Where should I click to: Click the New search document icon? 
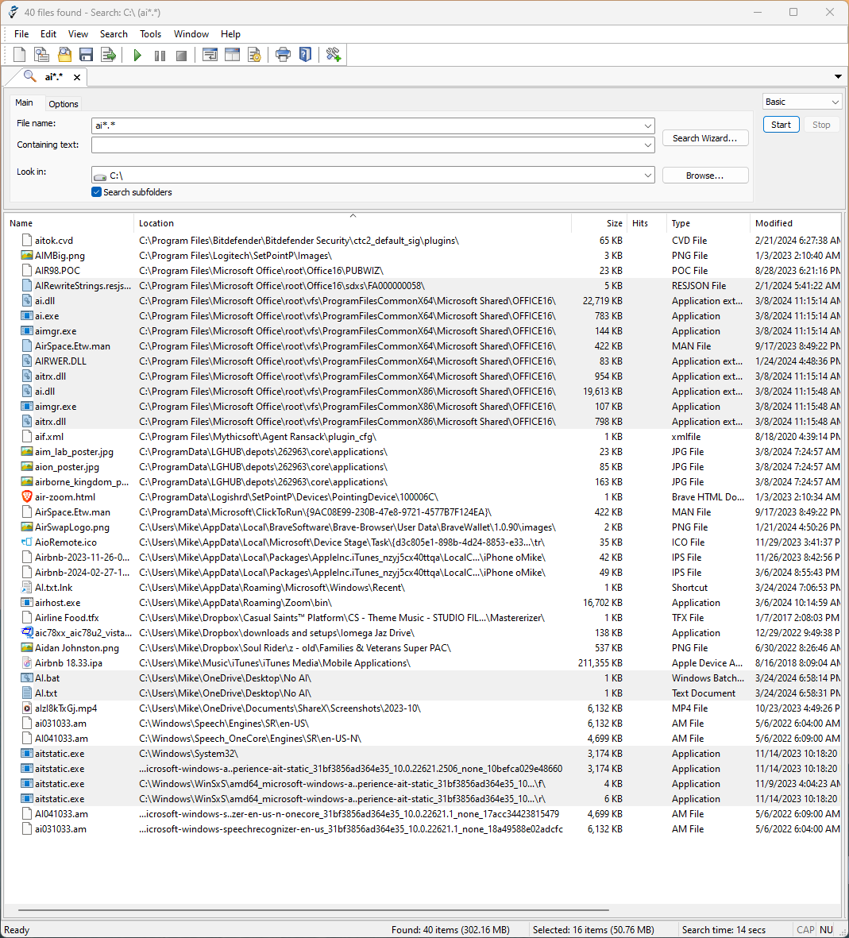click(20, 55)
